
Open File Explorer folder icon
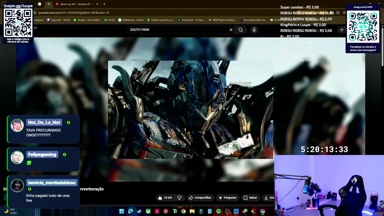coord(192,211)
